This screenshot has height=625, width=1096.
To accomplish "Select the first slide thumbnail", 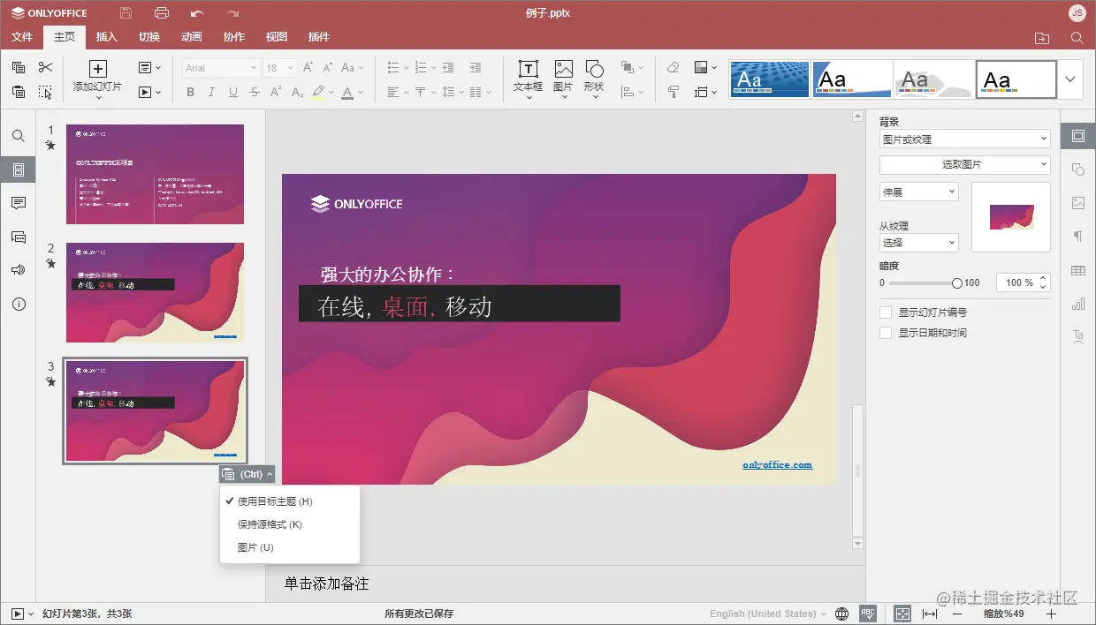I will tap(155, 172).
